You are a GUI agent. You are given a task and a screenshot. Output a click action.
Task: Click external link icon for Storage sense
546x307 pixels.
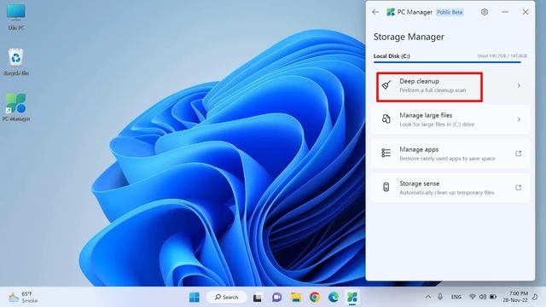coord(518,188)
